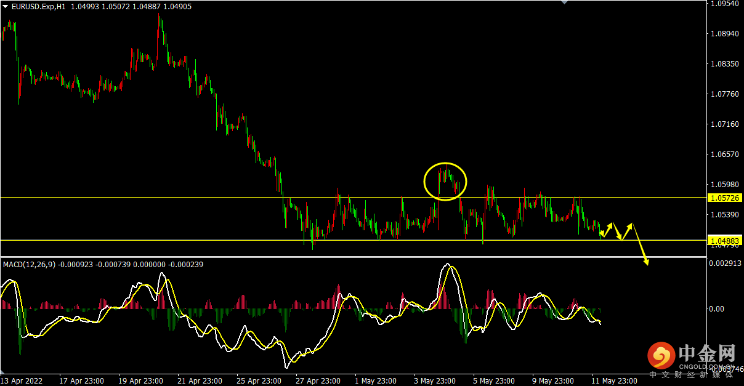This screenshot has height=386, width=744.
Task: Click the separator between chart and MACD panel
Action: (351, 257)
